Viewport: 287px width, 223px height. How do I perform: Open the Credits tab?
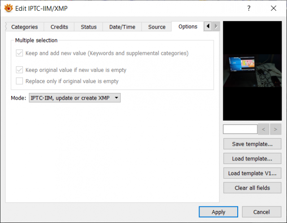(59, 27)
